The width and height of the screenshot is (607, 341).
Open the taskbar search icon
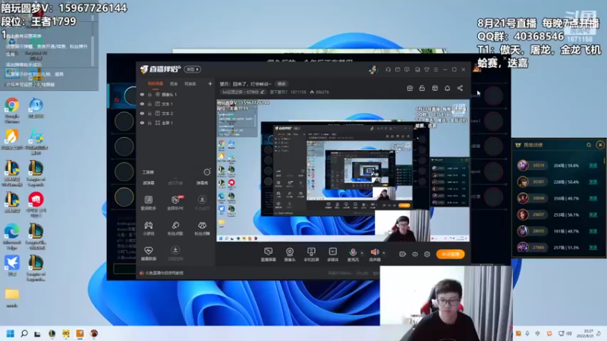[24, 333]
